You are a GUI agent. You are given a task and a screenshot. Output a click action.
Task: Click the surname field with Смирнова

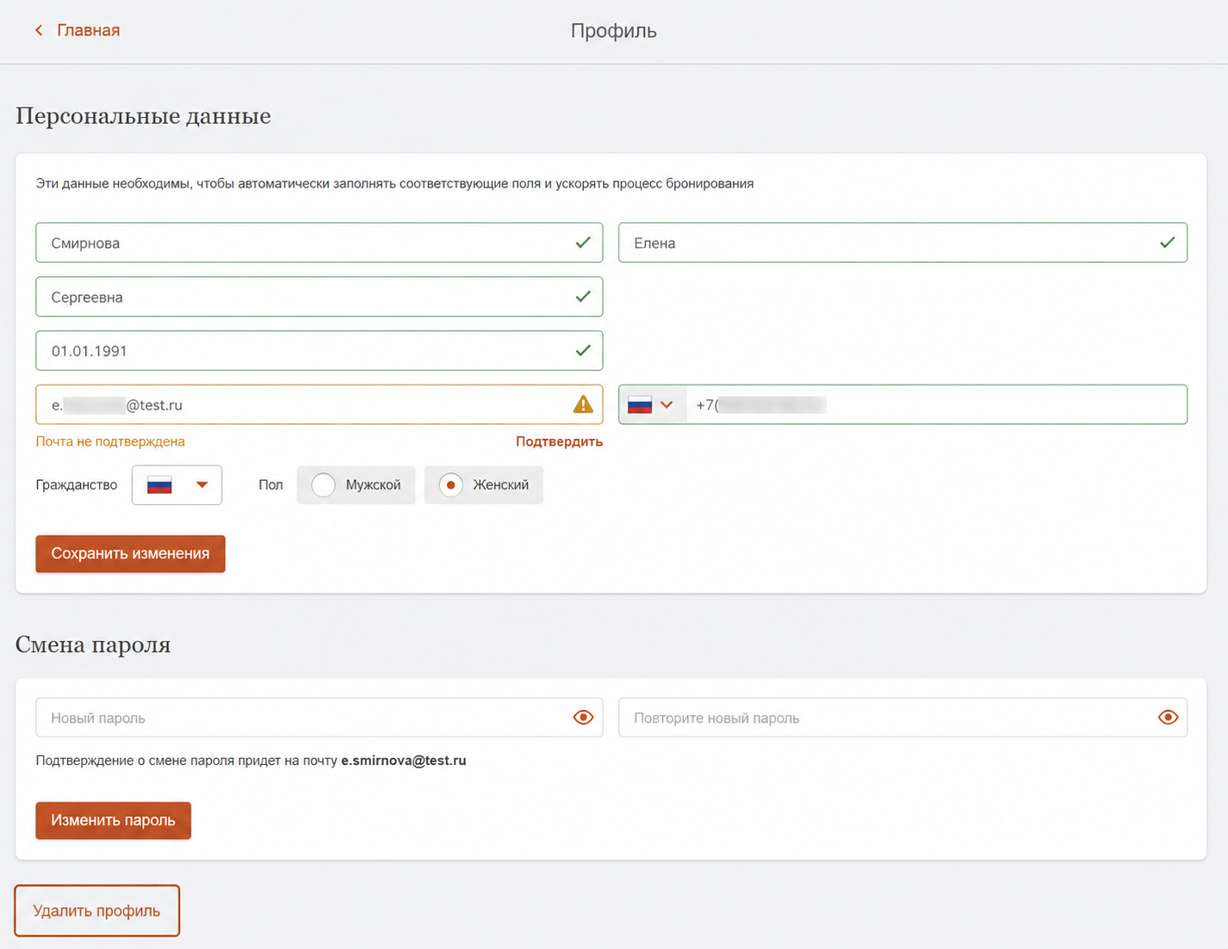[319, 243]
